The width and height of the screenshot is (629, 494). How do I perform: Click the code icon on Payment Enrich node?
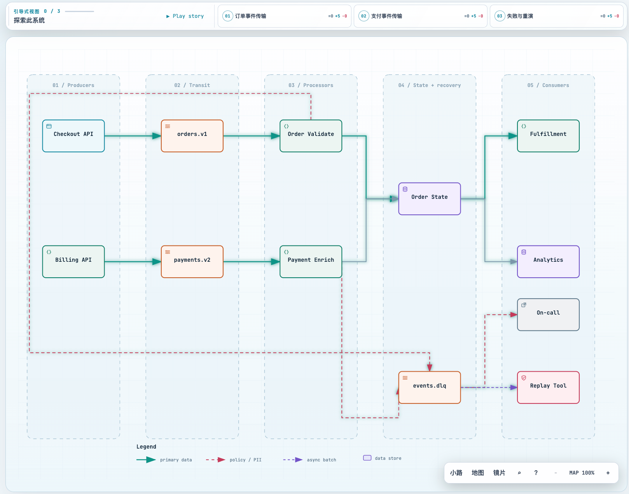click(287, 252)
